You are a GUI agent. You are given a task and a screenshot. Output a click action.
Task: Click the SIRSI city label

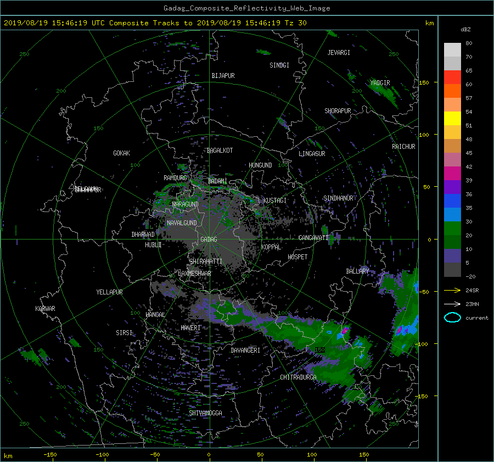(124, 333)
